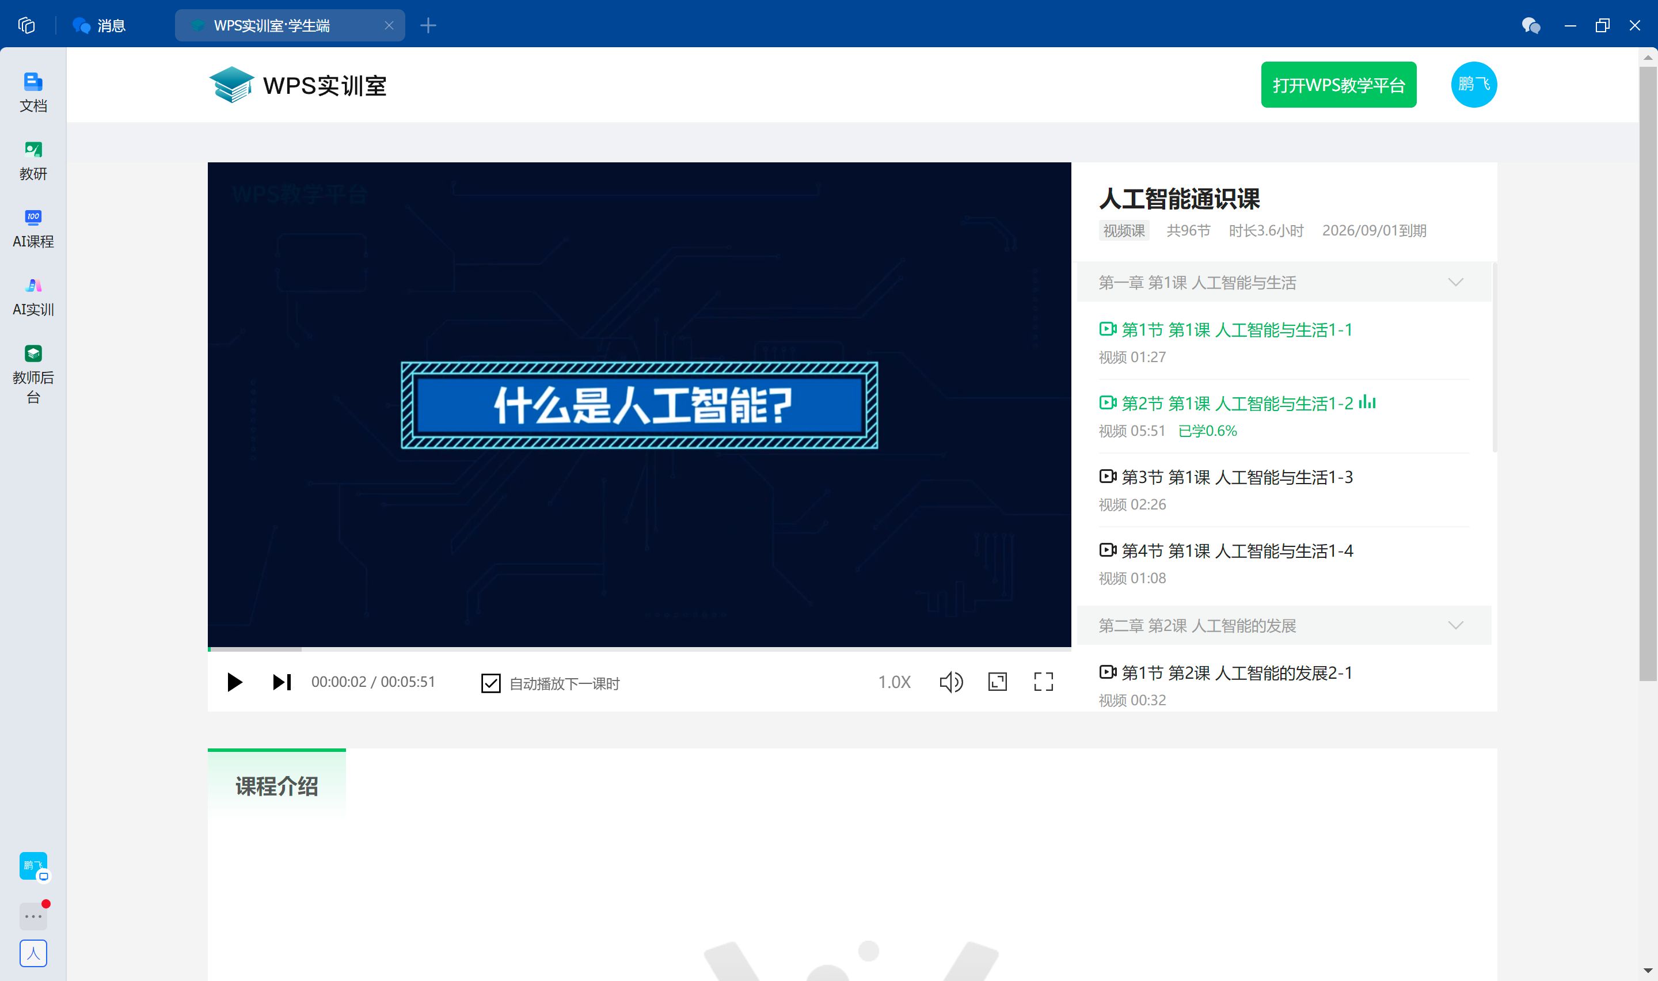Viewport: 1658px width, 981px height.
Task: Collapse 第一章 人工智能与生活 chapter
Action: [1454, 282]
